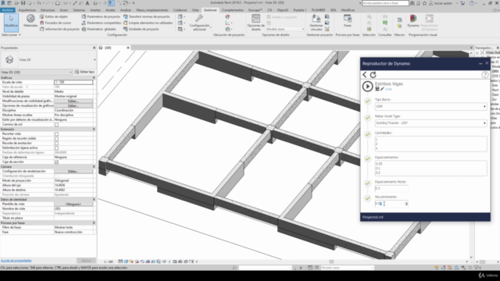Click the Escala de vista field
The width and height of the screenshot is (500, 281).
73,82
